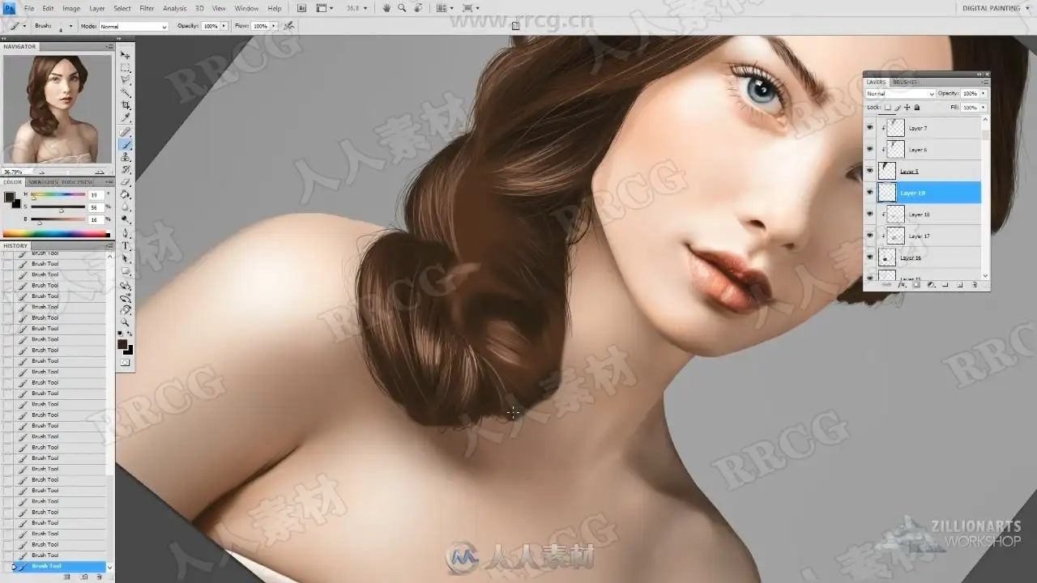
Task: Select the Clone Stamp tool
Action: tap(126, 157)
